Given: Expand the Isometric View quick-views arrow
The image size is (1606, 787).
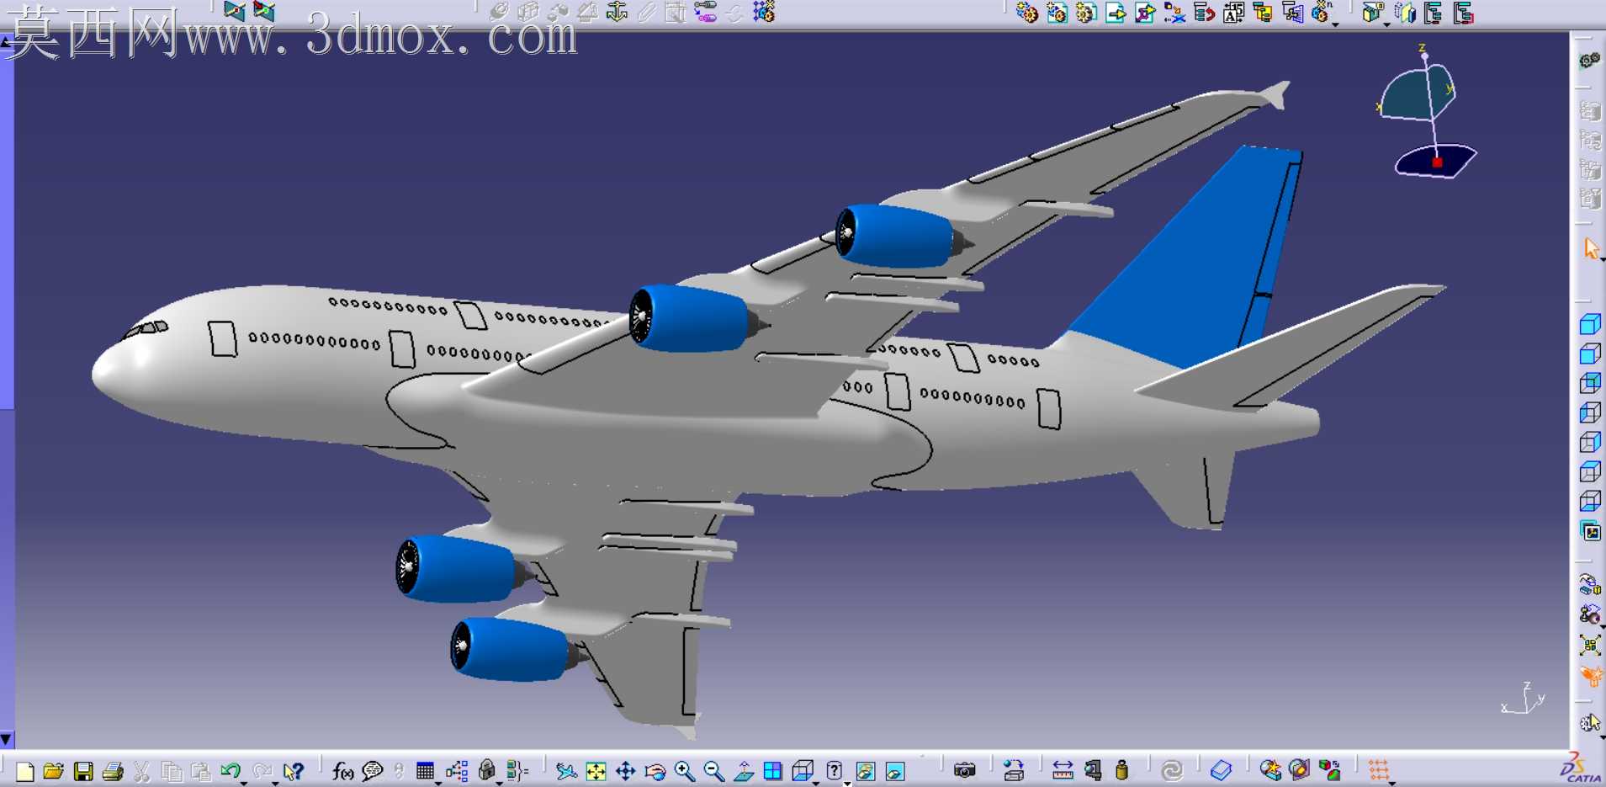Looking at the screenshot, I should point(817,782).
